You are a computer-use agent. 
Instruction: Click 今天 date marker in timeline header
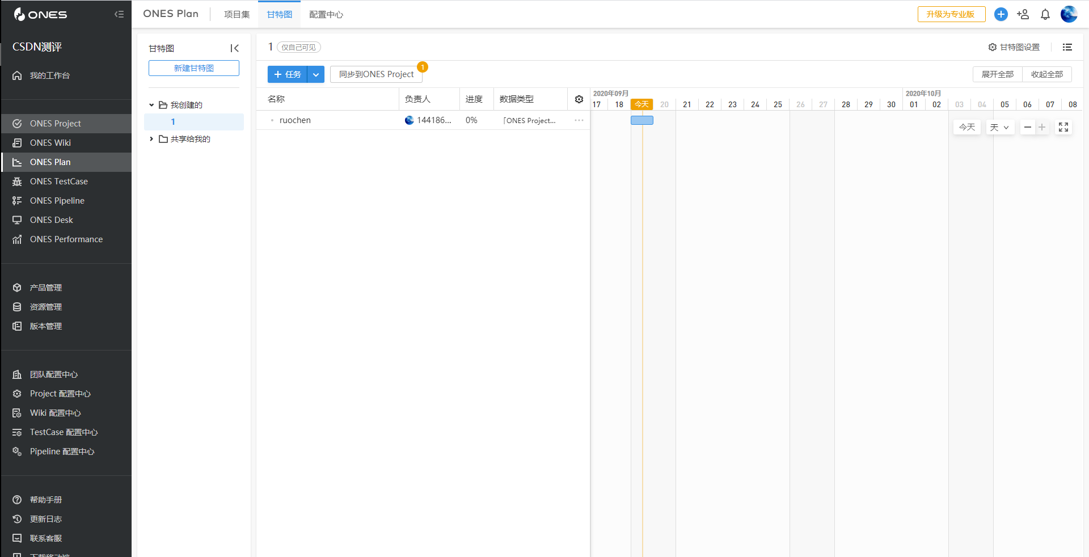click(x=642, y=104)
